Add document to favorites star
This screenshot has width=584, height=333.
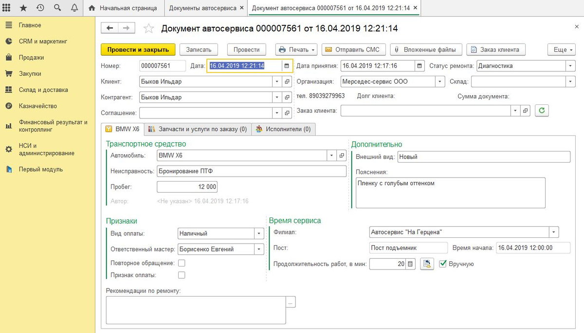pyautogui.click(x=148, y=29)
